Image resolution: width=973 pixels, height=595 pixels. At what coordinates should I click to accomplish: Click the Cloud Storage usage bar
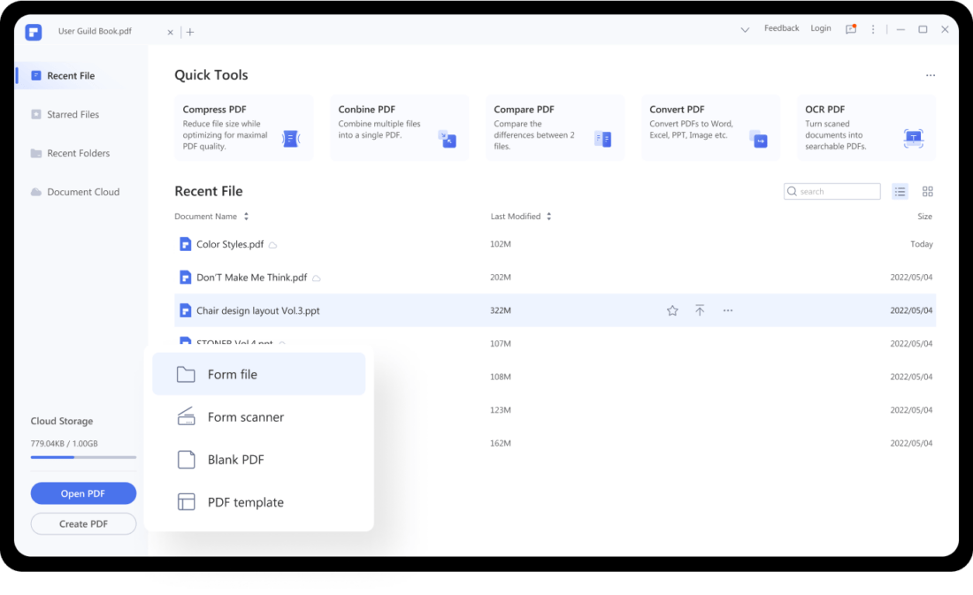click(x=83, y=457)
